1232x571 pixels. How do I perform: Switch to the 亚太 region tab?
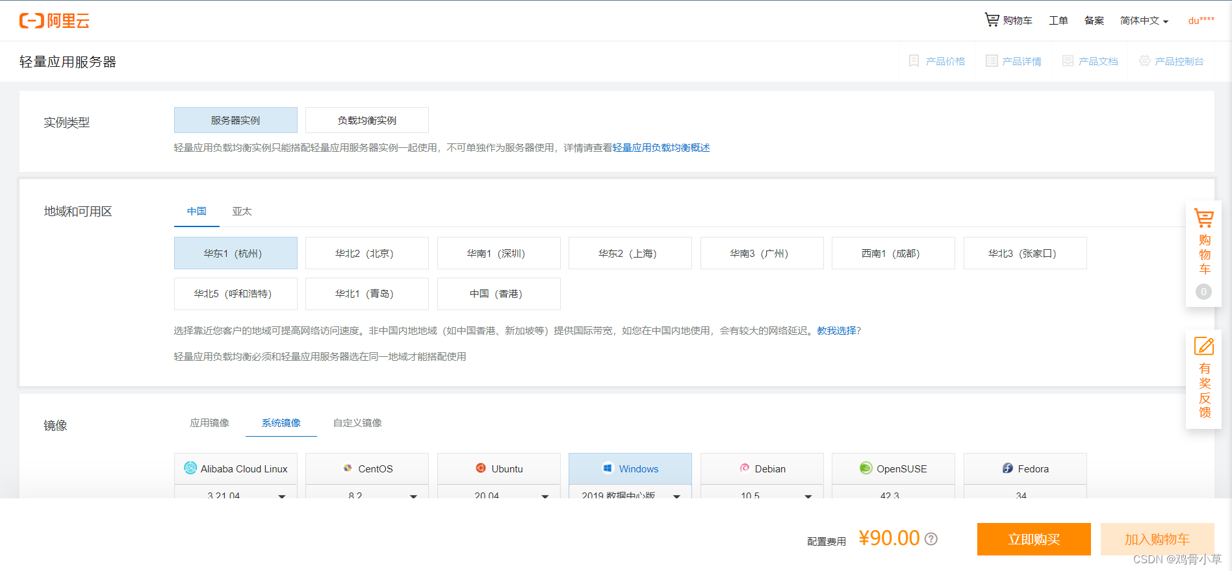(242, 212)
